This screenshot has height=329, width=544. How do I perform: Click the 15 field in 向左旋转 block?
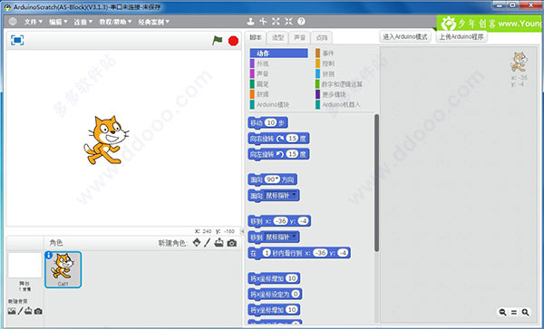[x=293, y=154]
